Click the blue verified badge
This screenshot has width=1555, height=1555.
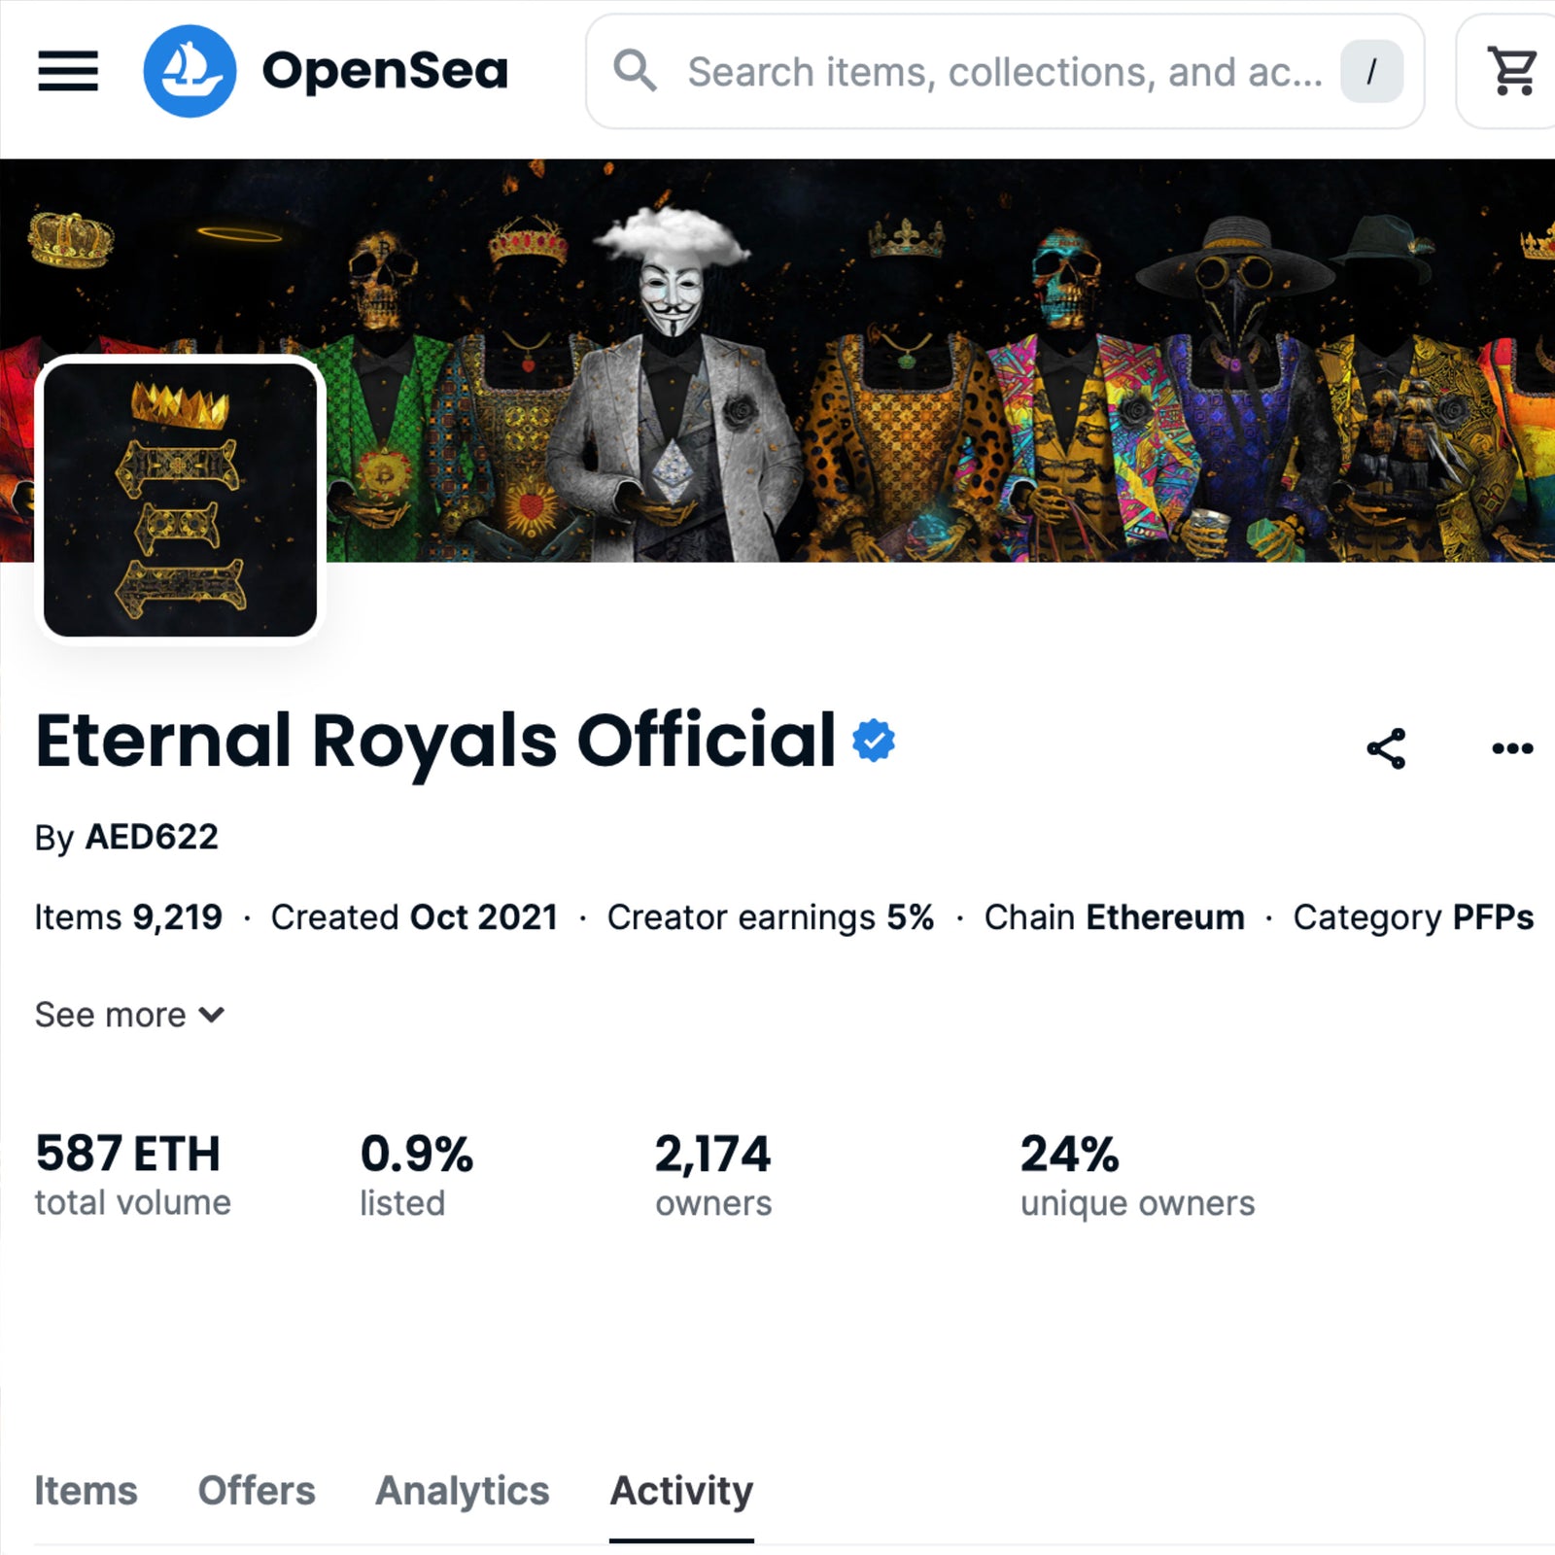coord(874,742)
